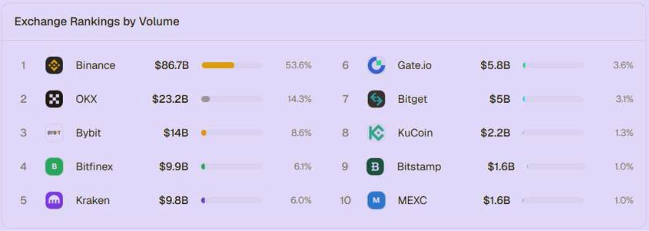This screenshot has width=649, height=231.
Task: Click the OKX checkered logo icon
Action: pyautogui.click(x=54, y=99)
